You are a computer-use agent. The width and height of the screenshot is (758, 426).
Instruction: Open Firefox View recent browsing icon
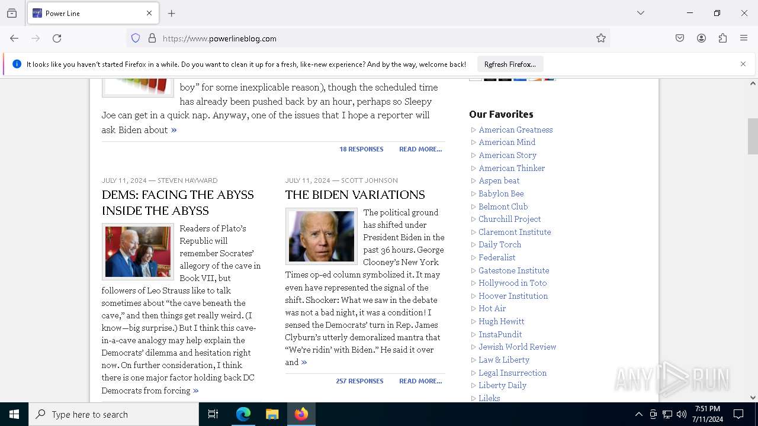[12, 13]
